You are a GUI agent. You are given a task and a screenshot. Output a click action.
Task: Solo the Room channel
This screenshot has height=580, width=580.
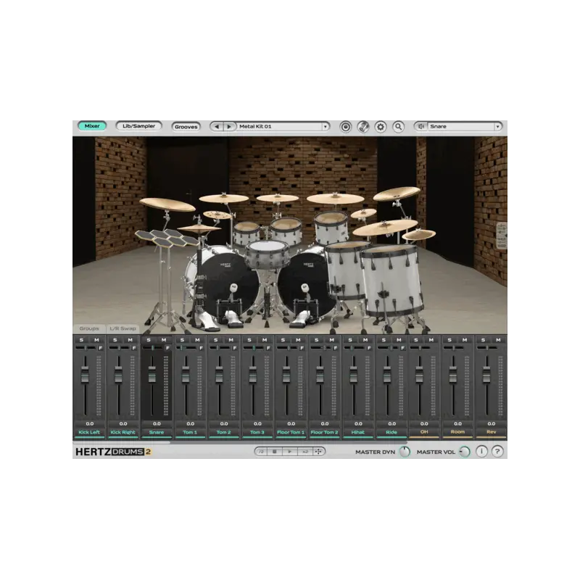click(449, 340)
